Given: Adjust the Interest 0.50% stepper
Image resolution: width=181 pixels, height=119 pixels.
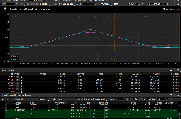Looking at the screenshot, I should (132, 99).
